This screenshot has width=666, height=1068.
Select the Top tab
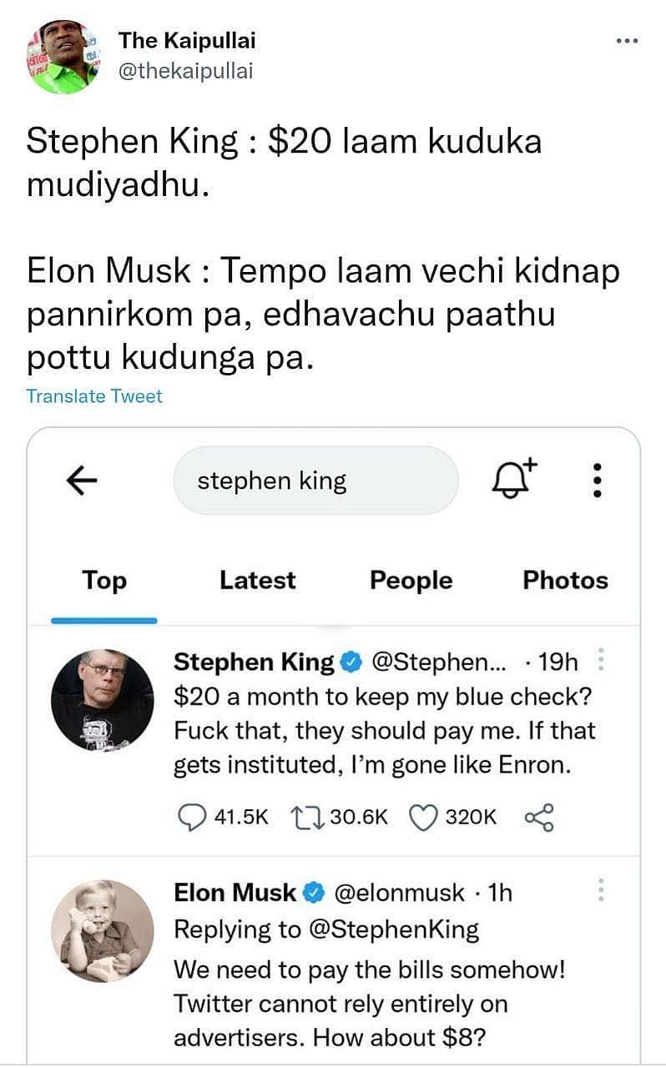coord(104,581)
